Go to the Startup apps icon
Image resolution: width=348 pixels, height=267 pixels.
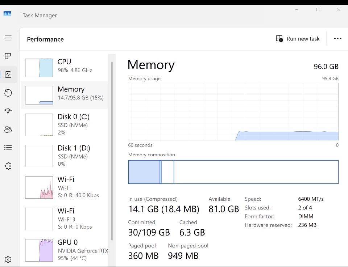click(8, 111)
